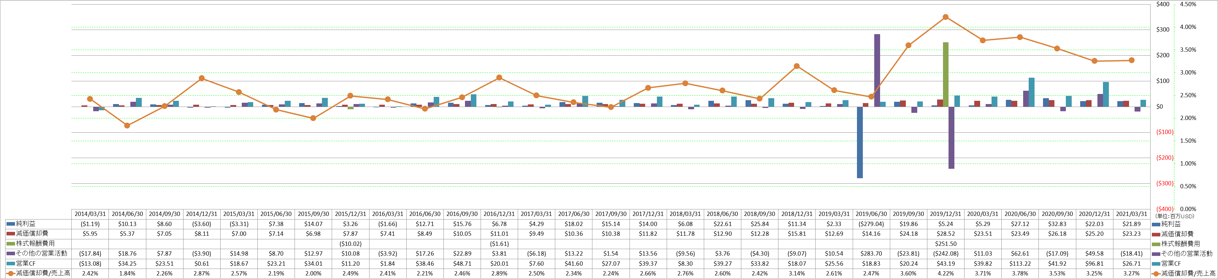Select the $96.81 cell
The height and width of the screenshot is (279, 1218).
[1094, 263]
